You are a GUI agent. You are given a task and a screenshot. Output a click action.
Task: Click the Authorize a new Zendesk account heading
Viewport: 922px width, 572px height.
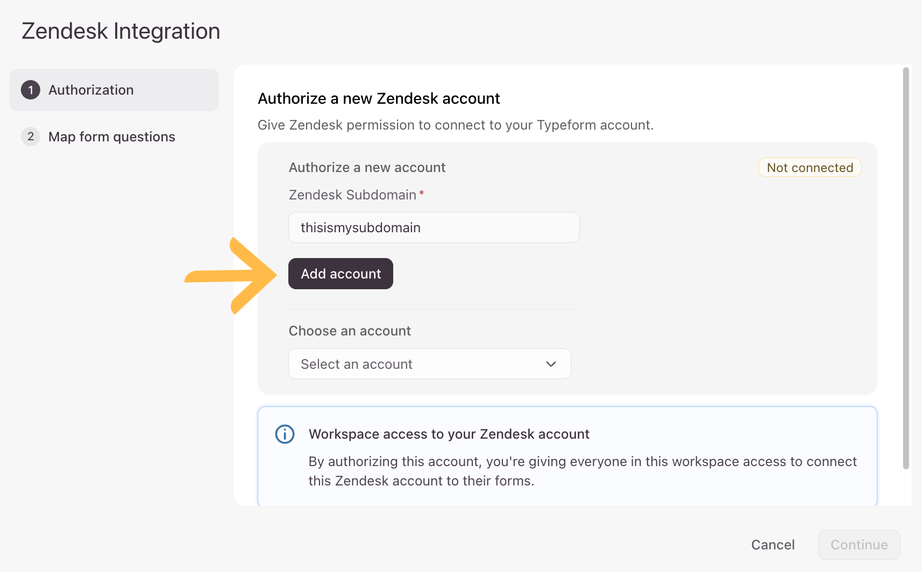point(379,98)
